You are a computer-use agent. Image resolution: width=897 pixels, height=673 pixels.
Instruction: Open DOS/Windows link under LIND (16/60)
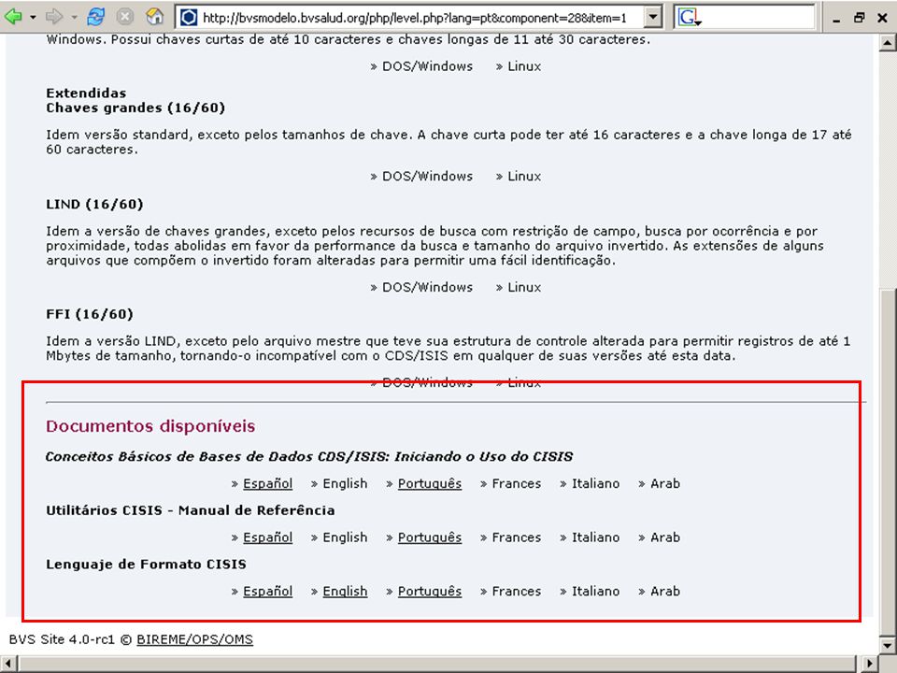click(x=427, y=287)
